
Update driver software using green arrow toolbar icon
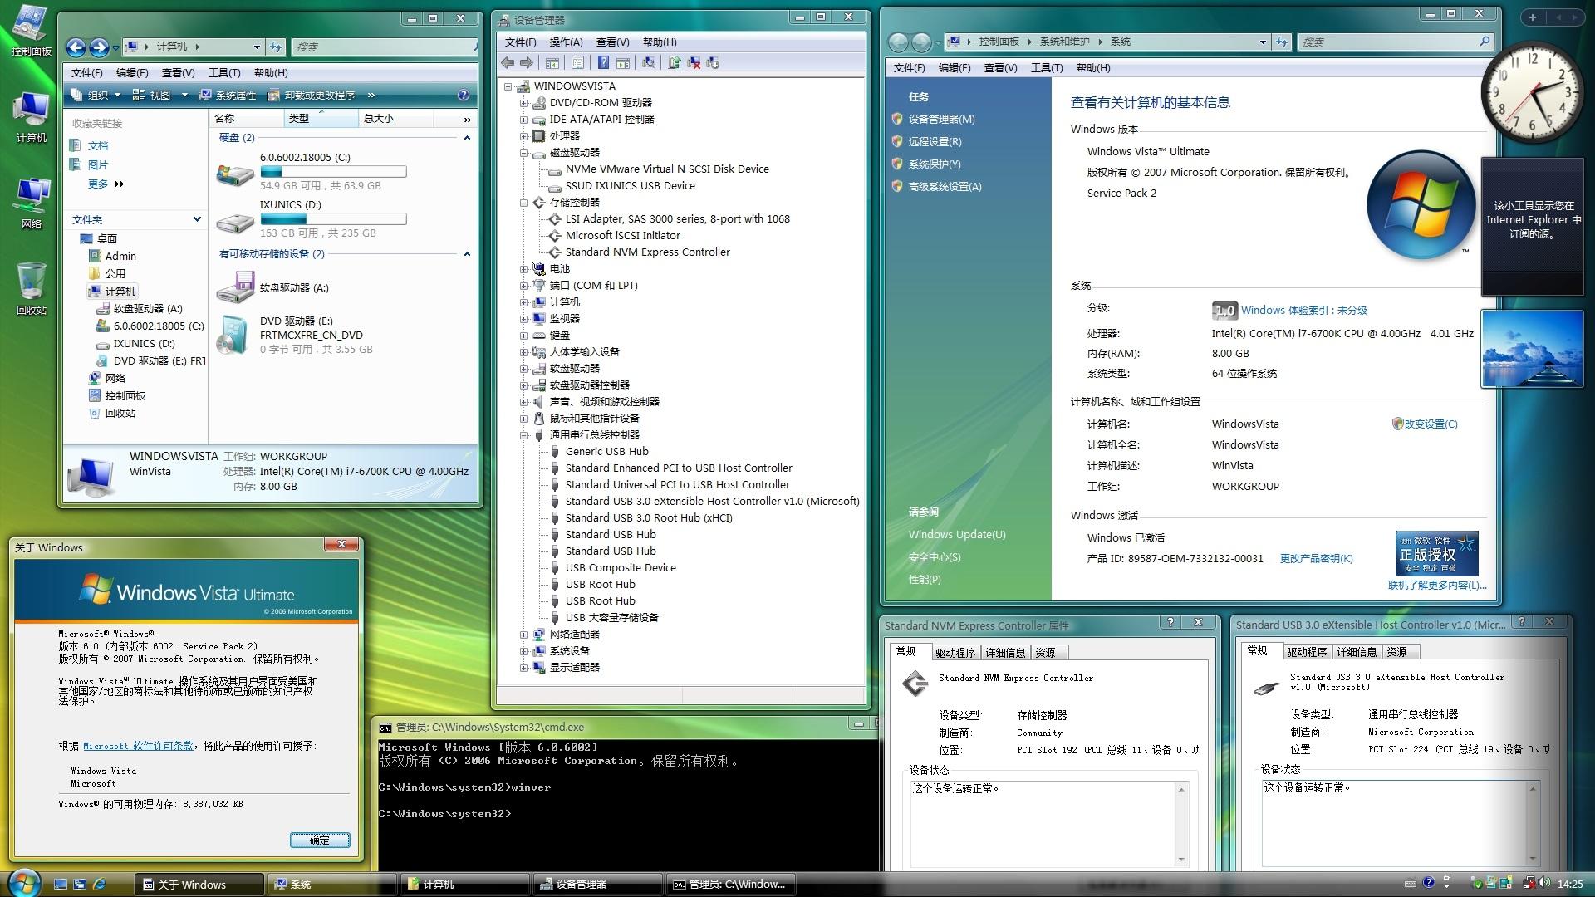point(673,63)
